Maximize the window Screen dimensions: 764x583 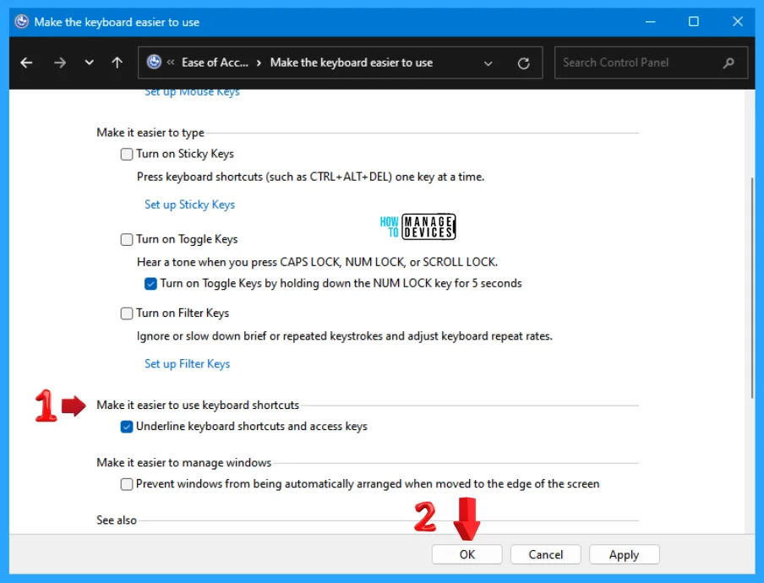[693, 21]
